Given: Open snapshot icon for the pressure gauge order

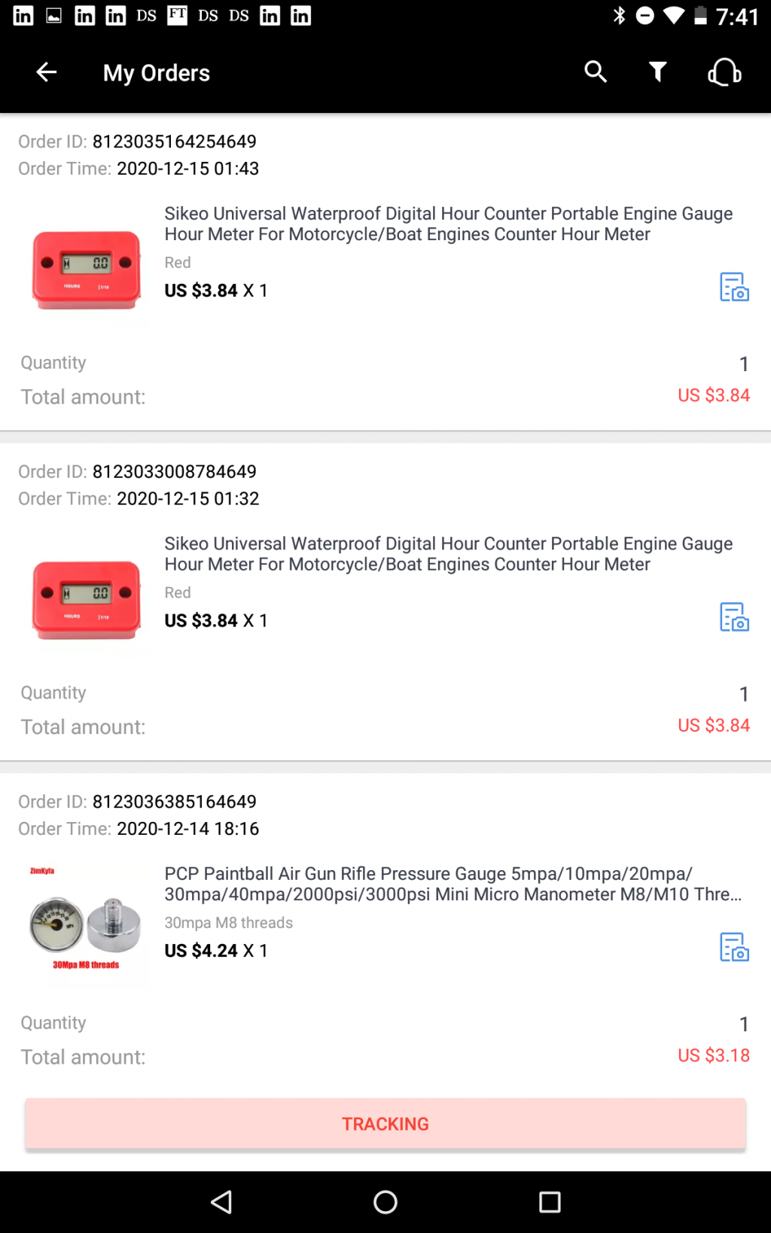Looking at the screenshot, I should point(734,947).
